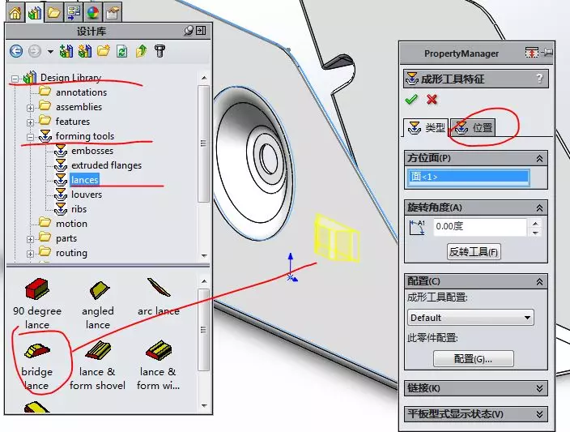Click the Forward arrow in Design Library toolbar
Image resolution: width=570 pixels, height=432 pixels.
pos(35,51)
